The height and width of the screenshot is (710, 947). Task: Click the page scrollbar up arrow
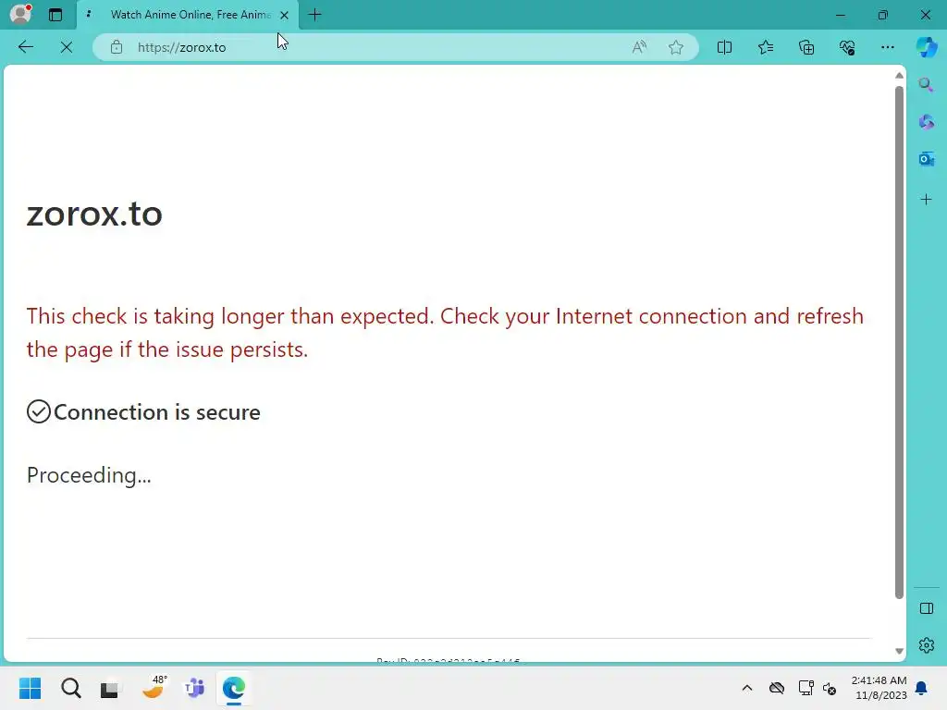(899, 76)
